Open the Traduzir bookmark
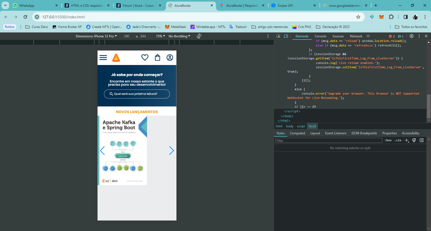This screenshot has width=431, height=231. pyautogui.click(x=238, y=27)
